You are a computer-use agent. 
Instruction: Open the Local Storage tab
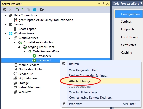[130, 37]
